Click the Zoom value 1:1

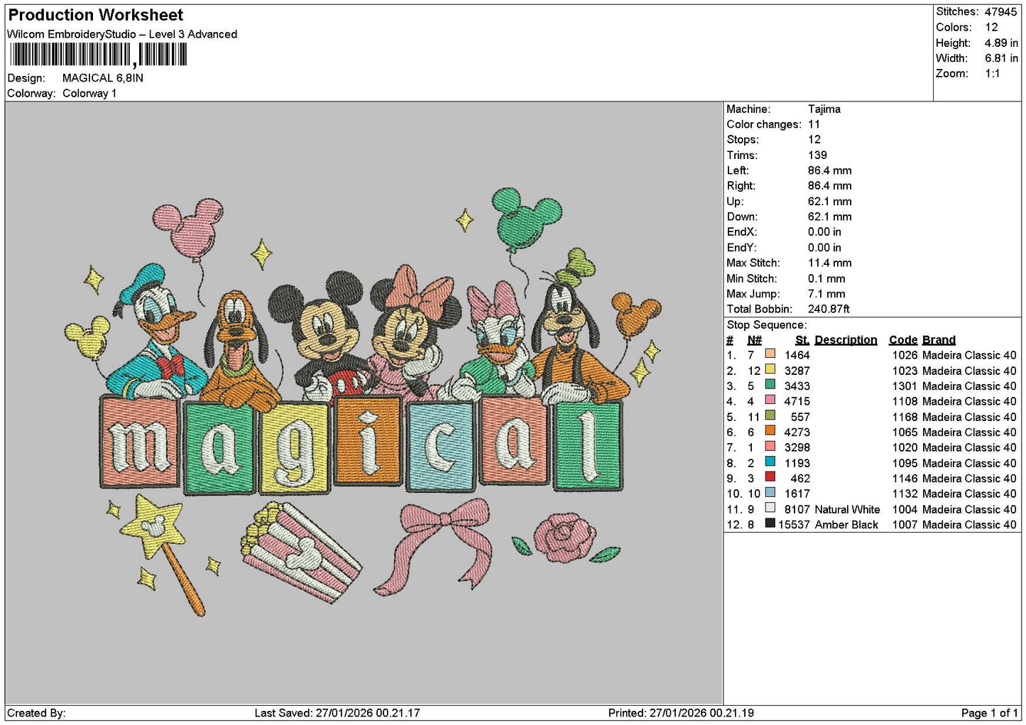[x=992, y=74]
